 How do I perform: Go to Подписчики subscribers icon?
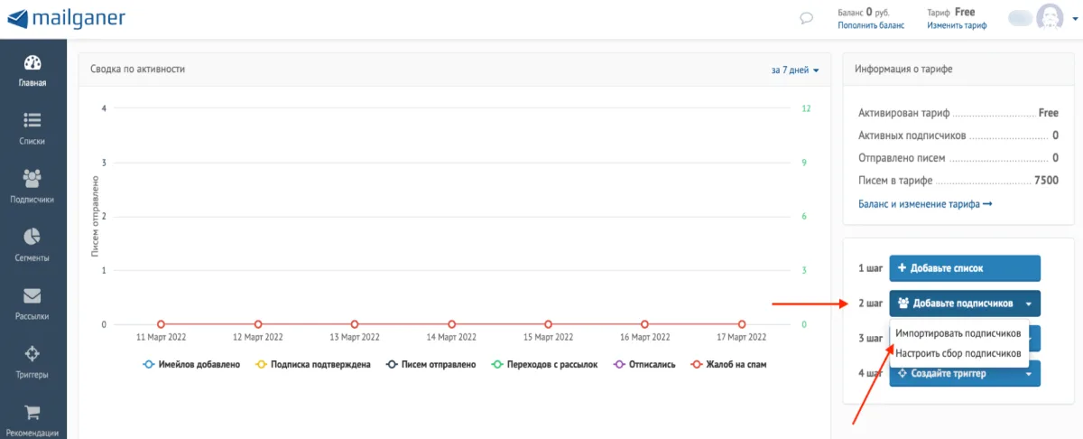32,178
